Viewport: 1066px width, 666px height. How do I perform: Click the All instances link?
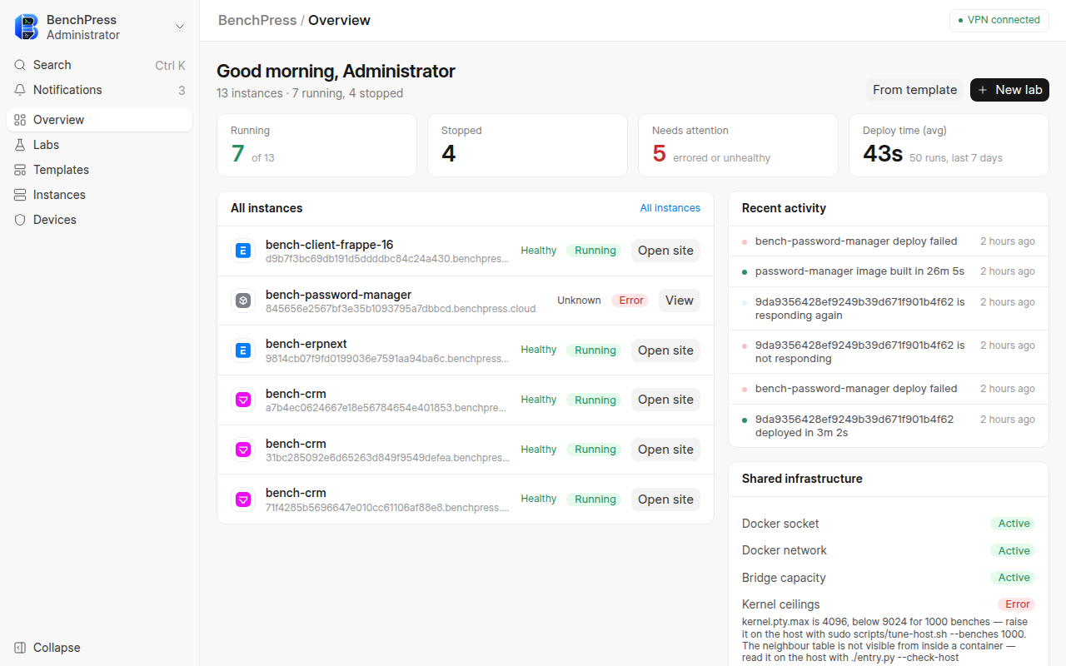pyautogui.click(x=670, y=208)
